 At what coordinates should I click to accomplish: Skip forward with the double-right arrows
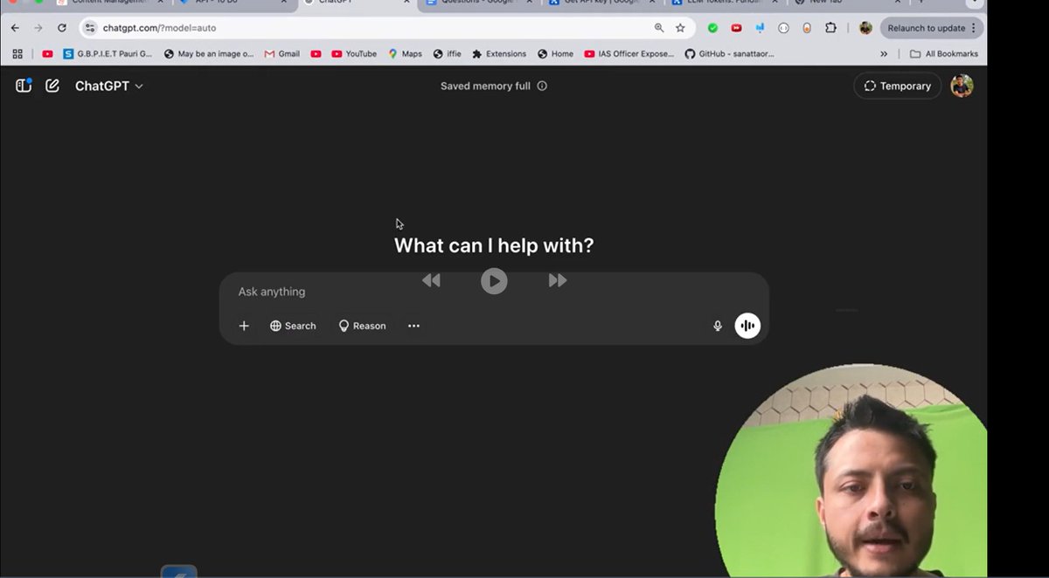[558, 280]
